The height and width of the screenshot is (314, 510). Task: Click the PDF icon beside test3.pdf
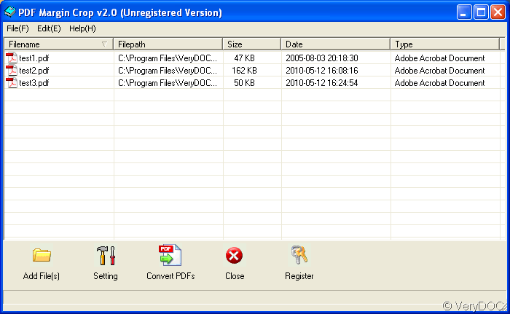pos(12,83)
